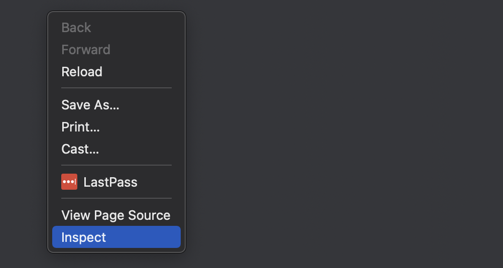Show the page's HTML with View Page Source

[116, 215]
